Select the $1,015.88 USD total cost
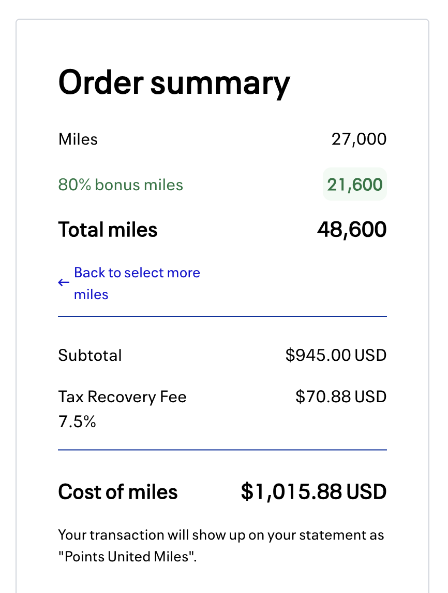Viewport: 448px width, 593px height. pyautogui.click(x=313, y=492)
